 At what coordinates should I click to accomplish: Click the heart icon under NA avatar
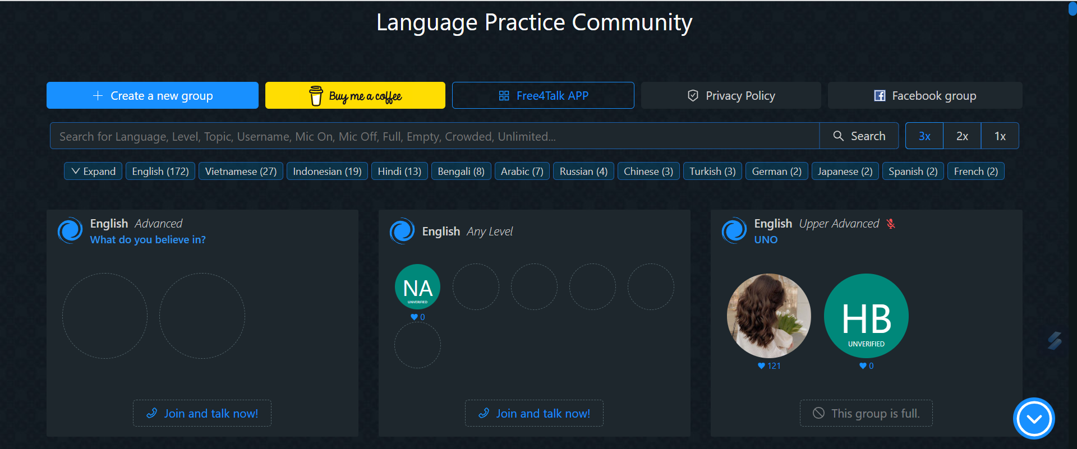point(414,317)
